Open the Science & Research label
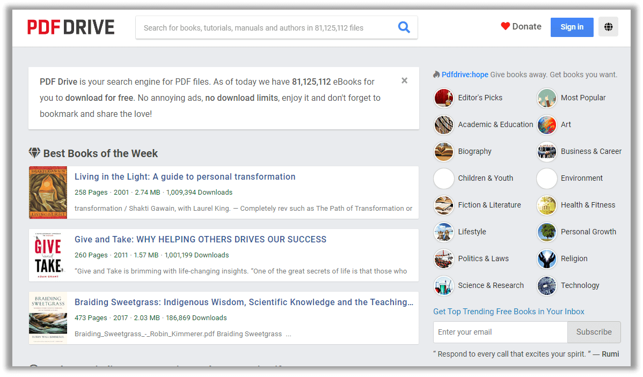This screenshot has width=643, height=377. 491,286
